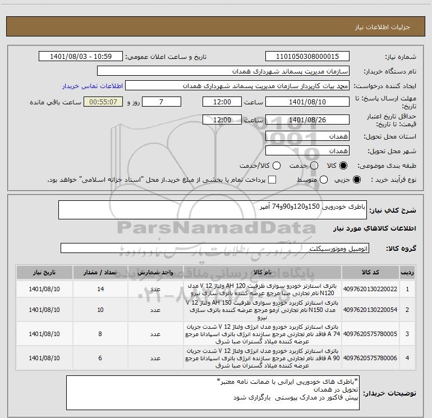Click product code 4097620575780005

370,334
